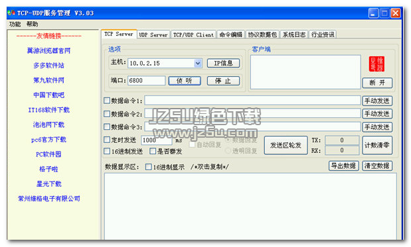411x247 pixels.
Task: Click the app icon in title bar
Action: pyautogui.click(x=11, y=13)
